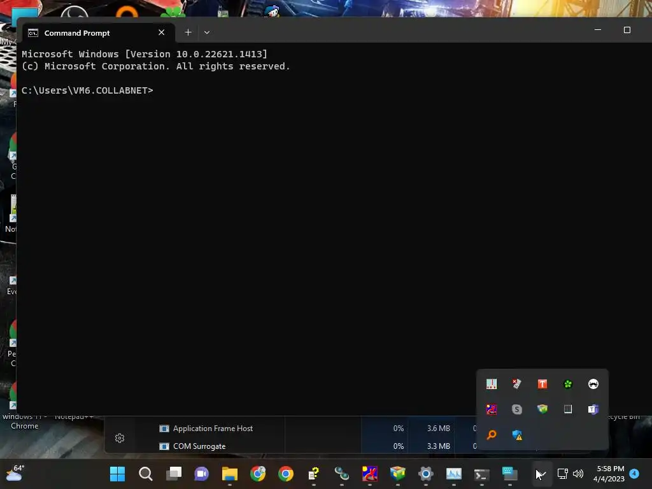This screenshot has height=489, width=652.
Task: Open Settings gear in the taskbar
Action: (x=426, y=474)
